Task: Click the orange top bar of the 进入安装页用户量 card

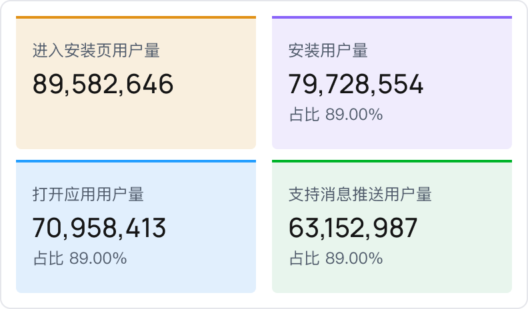Action: pos(136,17)
